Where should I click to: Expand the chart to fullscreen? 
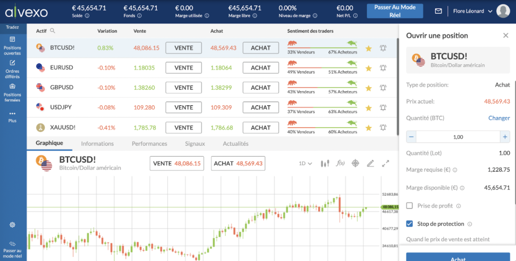click(385, 164)
